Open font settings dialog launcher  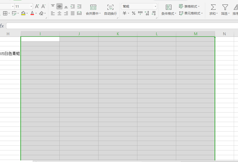click(x=46, y=18)
